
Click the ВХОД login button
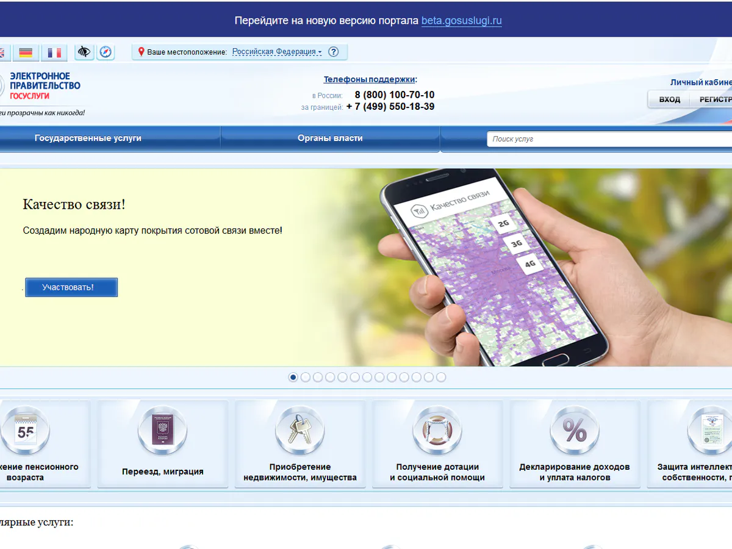pos(669,99)
